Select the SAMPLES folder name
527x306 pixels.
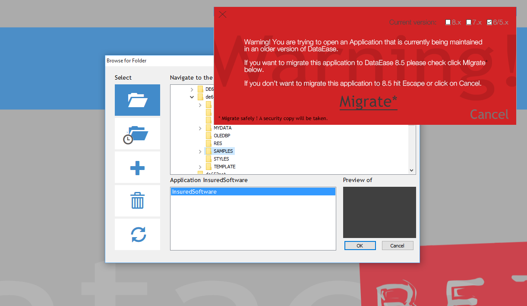tap(224, 151)
